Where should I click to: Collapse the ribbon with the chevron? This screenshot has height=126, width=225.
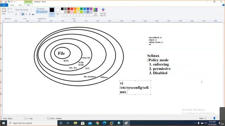click(220, 5)
